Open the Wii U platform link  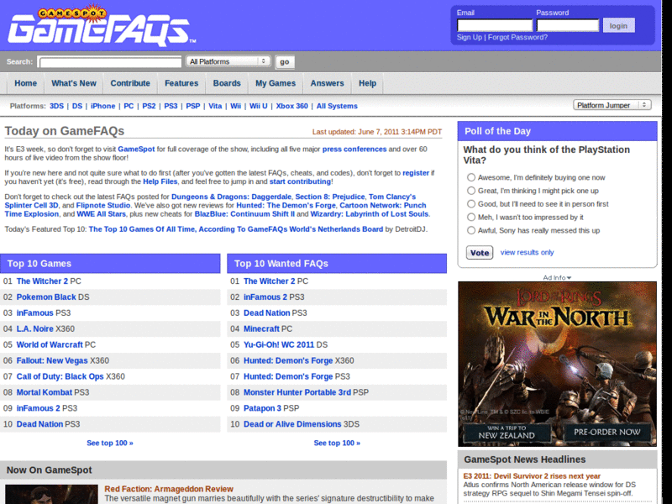point(259,106)
